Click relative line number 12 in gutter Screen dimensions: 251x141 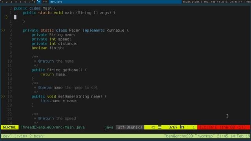pos(9,70)
